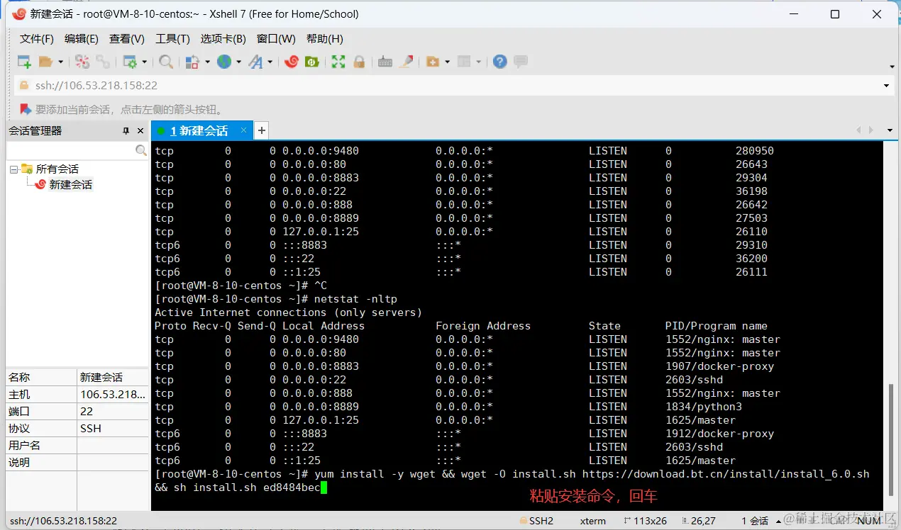Viewport: 901px width, 530px height.
Task: Open the 编辑(E) menu
Action: coord(82,38)
